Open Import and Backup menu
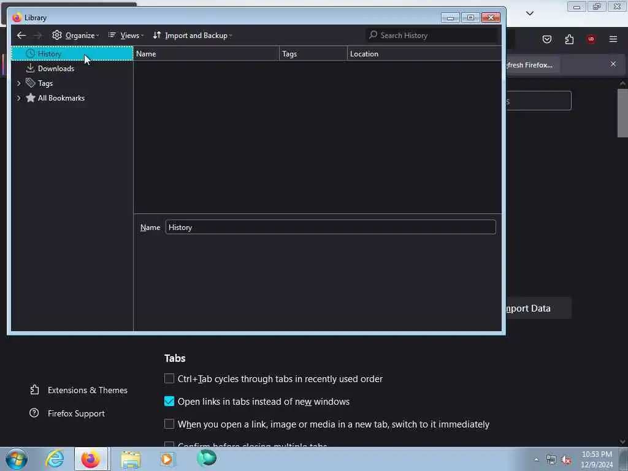The width and height of the screenshot is (628, 471). (192, 35)
